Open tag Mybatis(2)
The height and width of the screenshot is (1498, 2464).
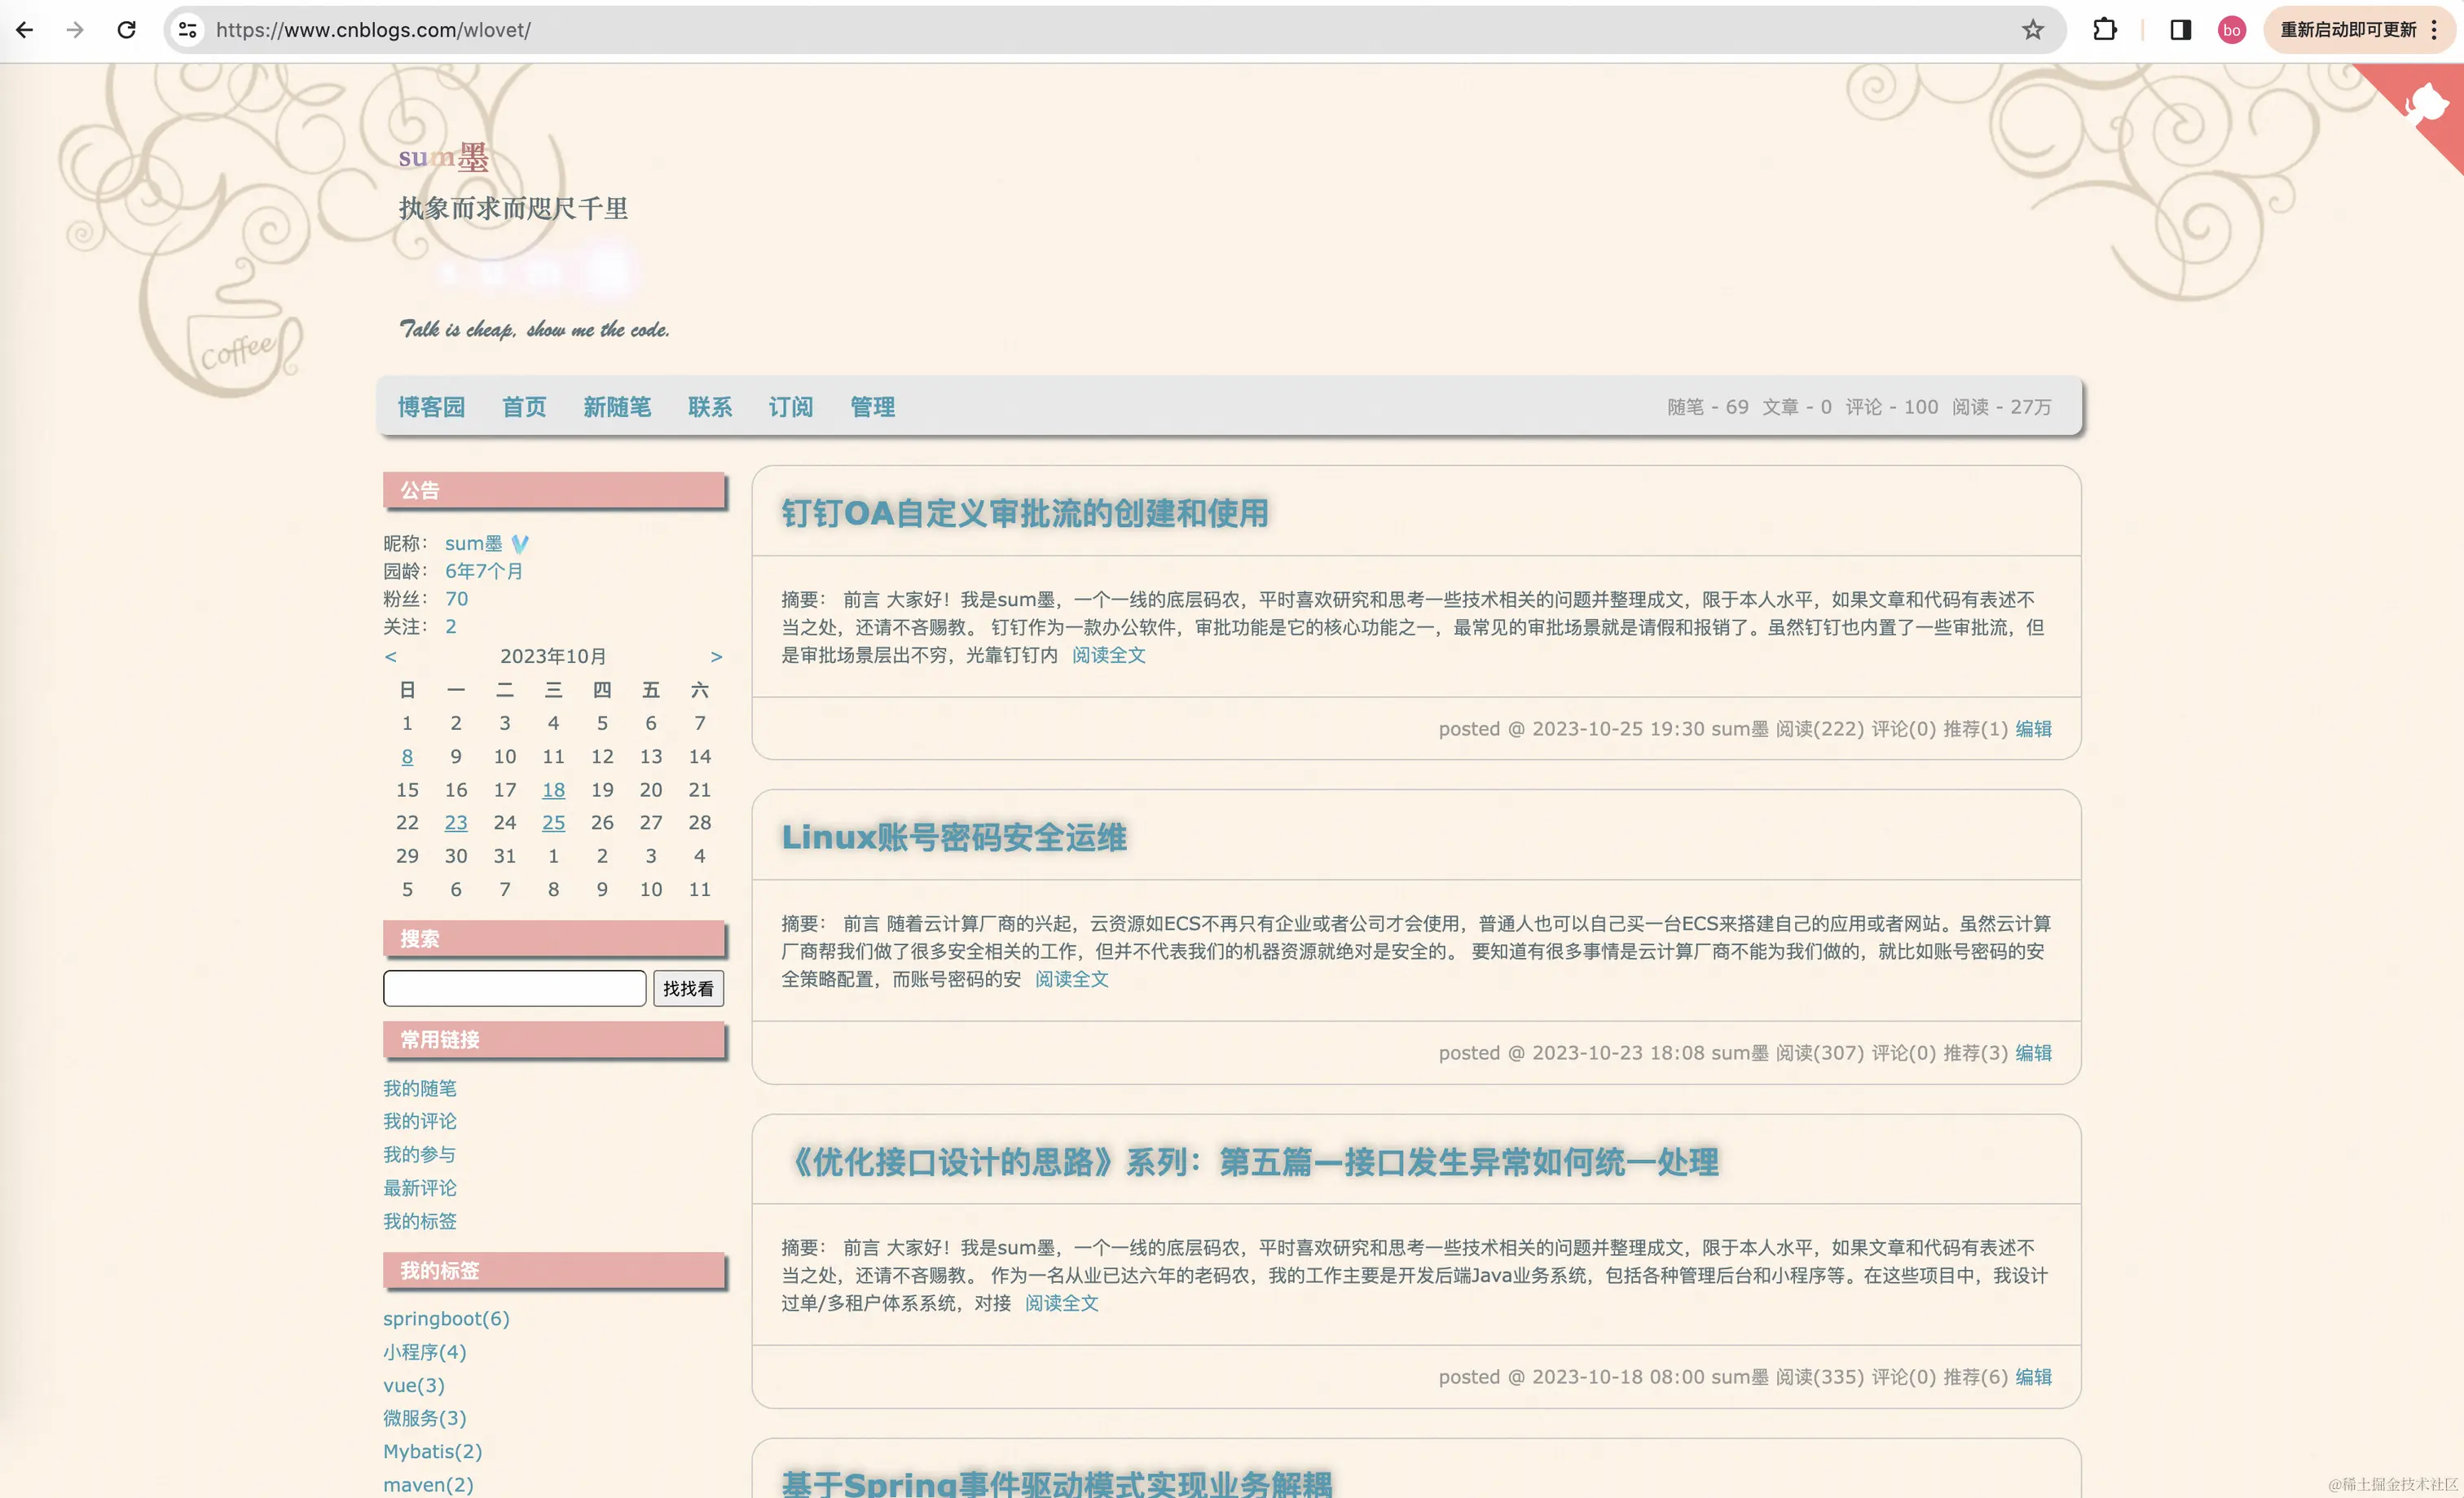coord(432,1451)
